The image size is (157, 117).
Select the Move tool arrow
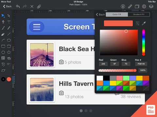click(x=3, y=16)
